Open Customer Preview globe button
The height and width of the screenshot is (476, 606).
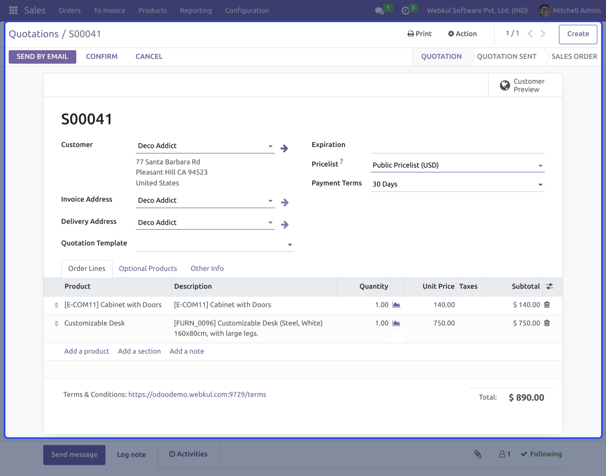[x=525, y=85]
